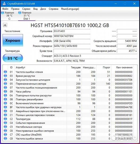This screenshot has width=140, height=144.
Task: Minimize the CrystalDiskInfo window
Action: coord(116,3)
